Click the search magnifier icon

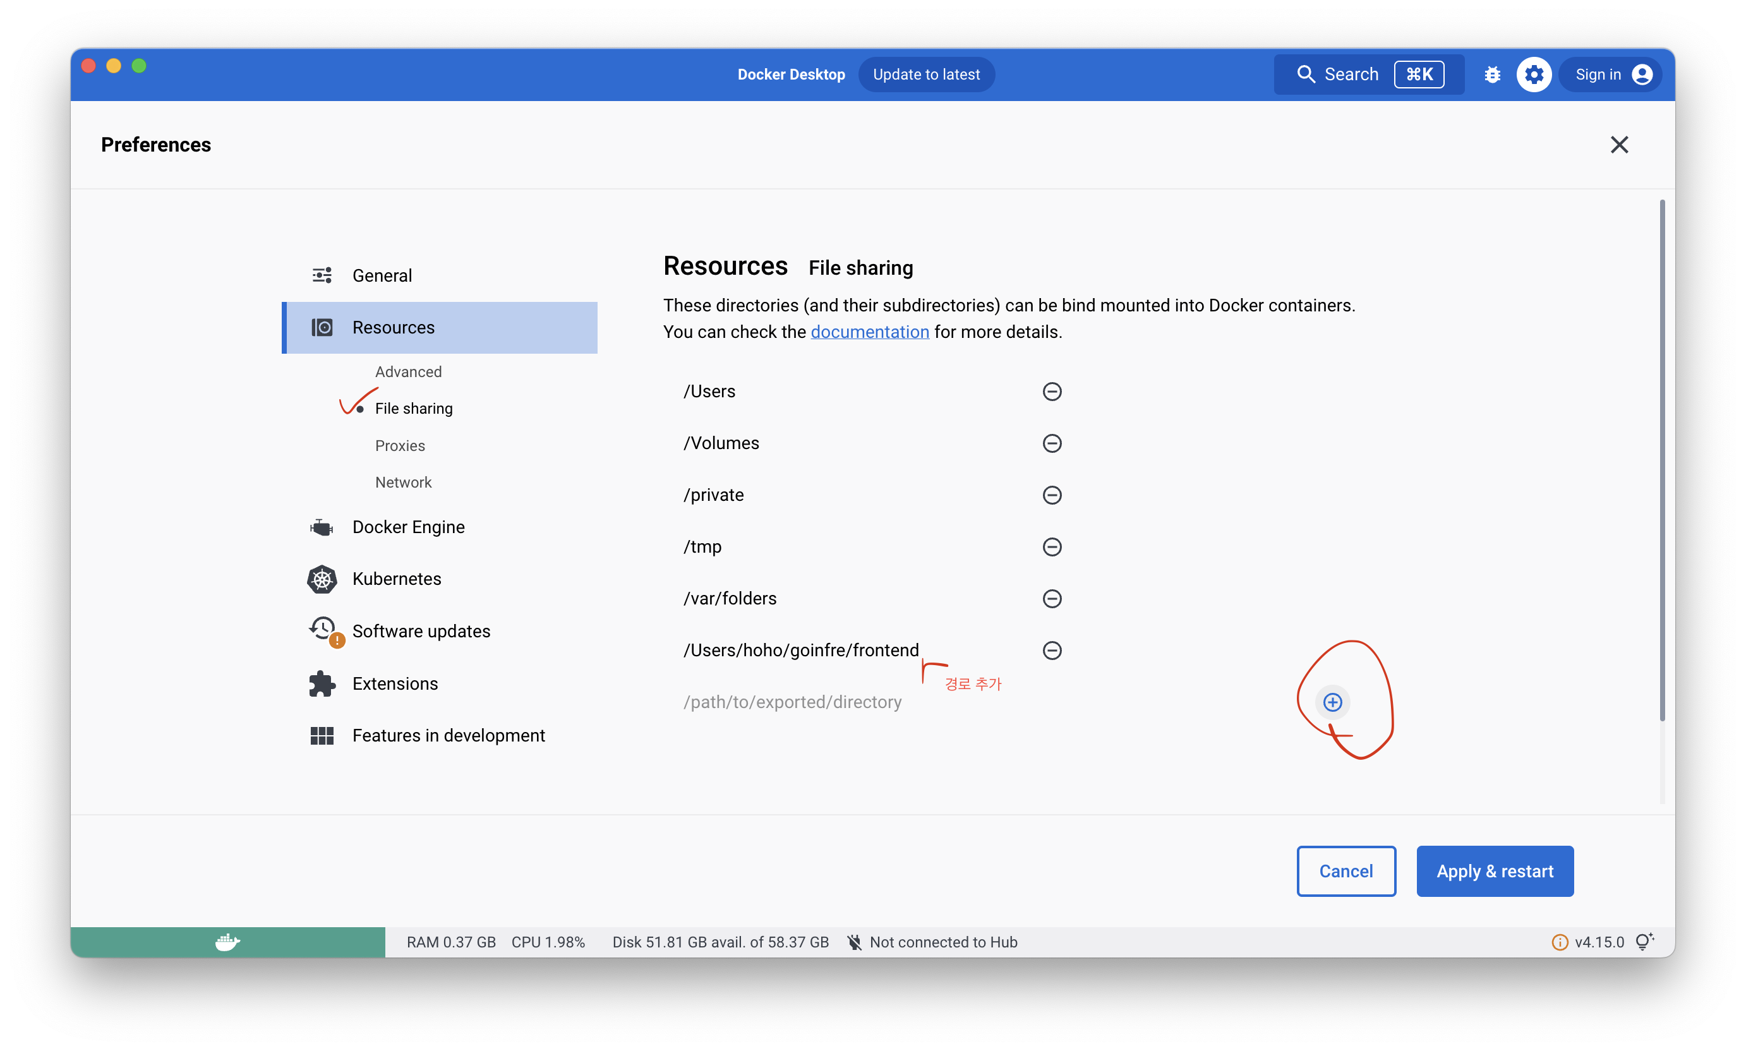tap(1306, 75)
